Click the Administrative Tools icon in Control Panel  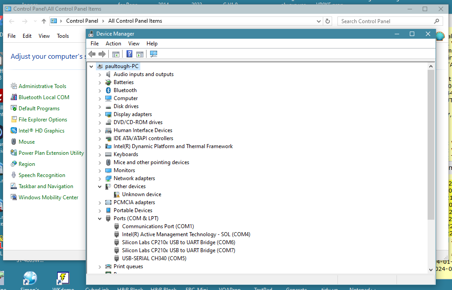point(14,86)
